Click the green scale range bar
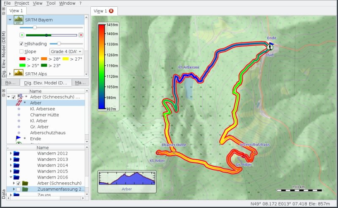This screenshot has height=208, width=338. click(51, 35)
